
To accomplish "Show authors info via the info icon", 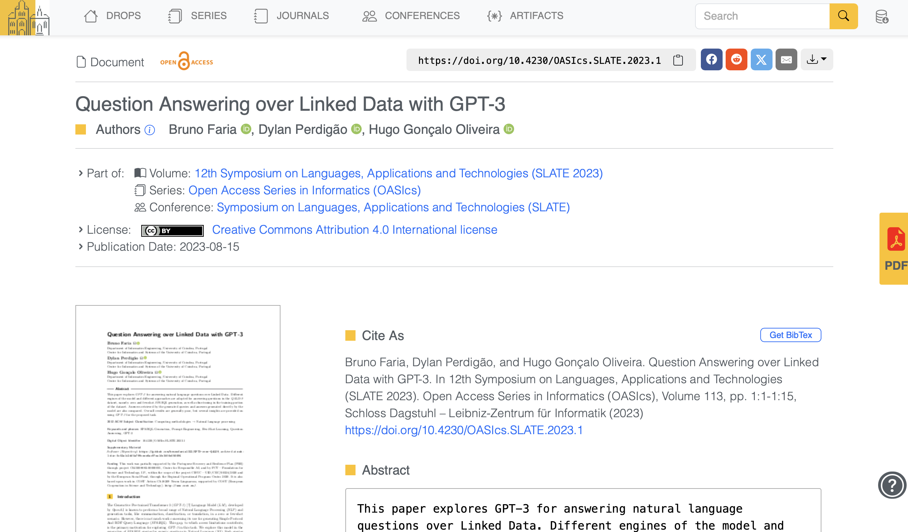I will tap(149, 130).
